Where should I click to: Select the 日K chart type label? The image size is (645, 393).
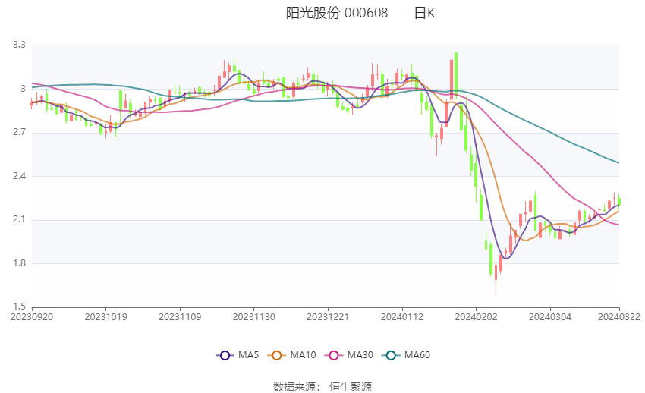[x=424, y=13]
